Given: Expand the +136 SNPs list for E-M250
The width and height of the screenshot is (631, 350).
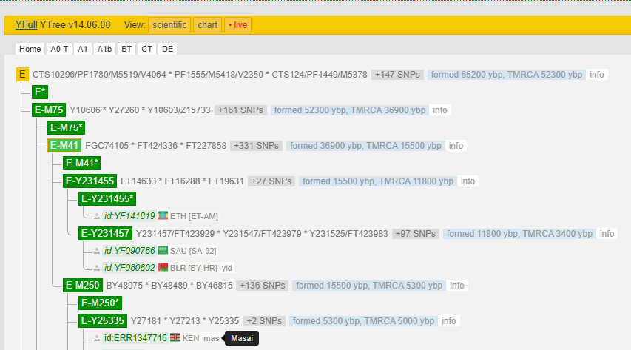Looking at the screenshot, I should [263, 286].
